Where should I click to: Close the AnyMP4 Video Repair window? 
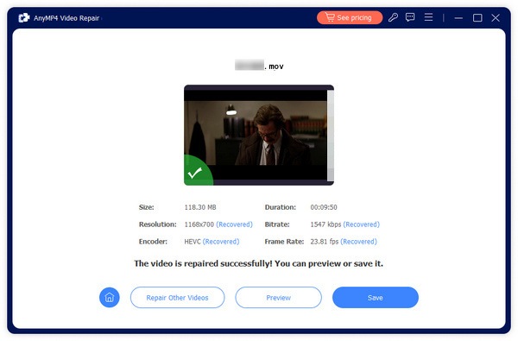click(496, 18)
